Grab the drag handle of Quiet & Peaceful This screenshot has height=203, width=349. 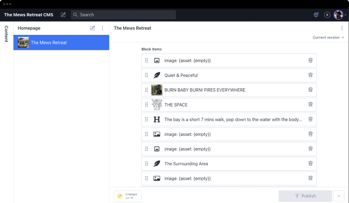pyautogui.click(x=146, y=75)
